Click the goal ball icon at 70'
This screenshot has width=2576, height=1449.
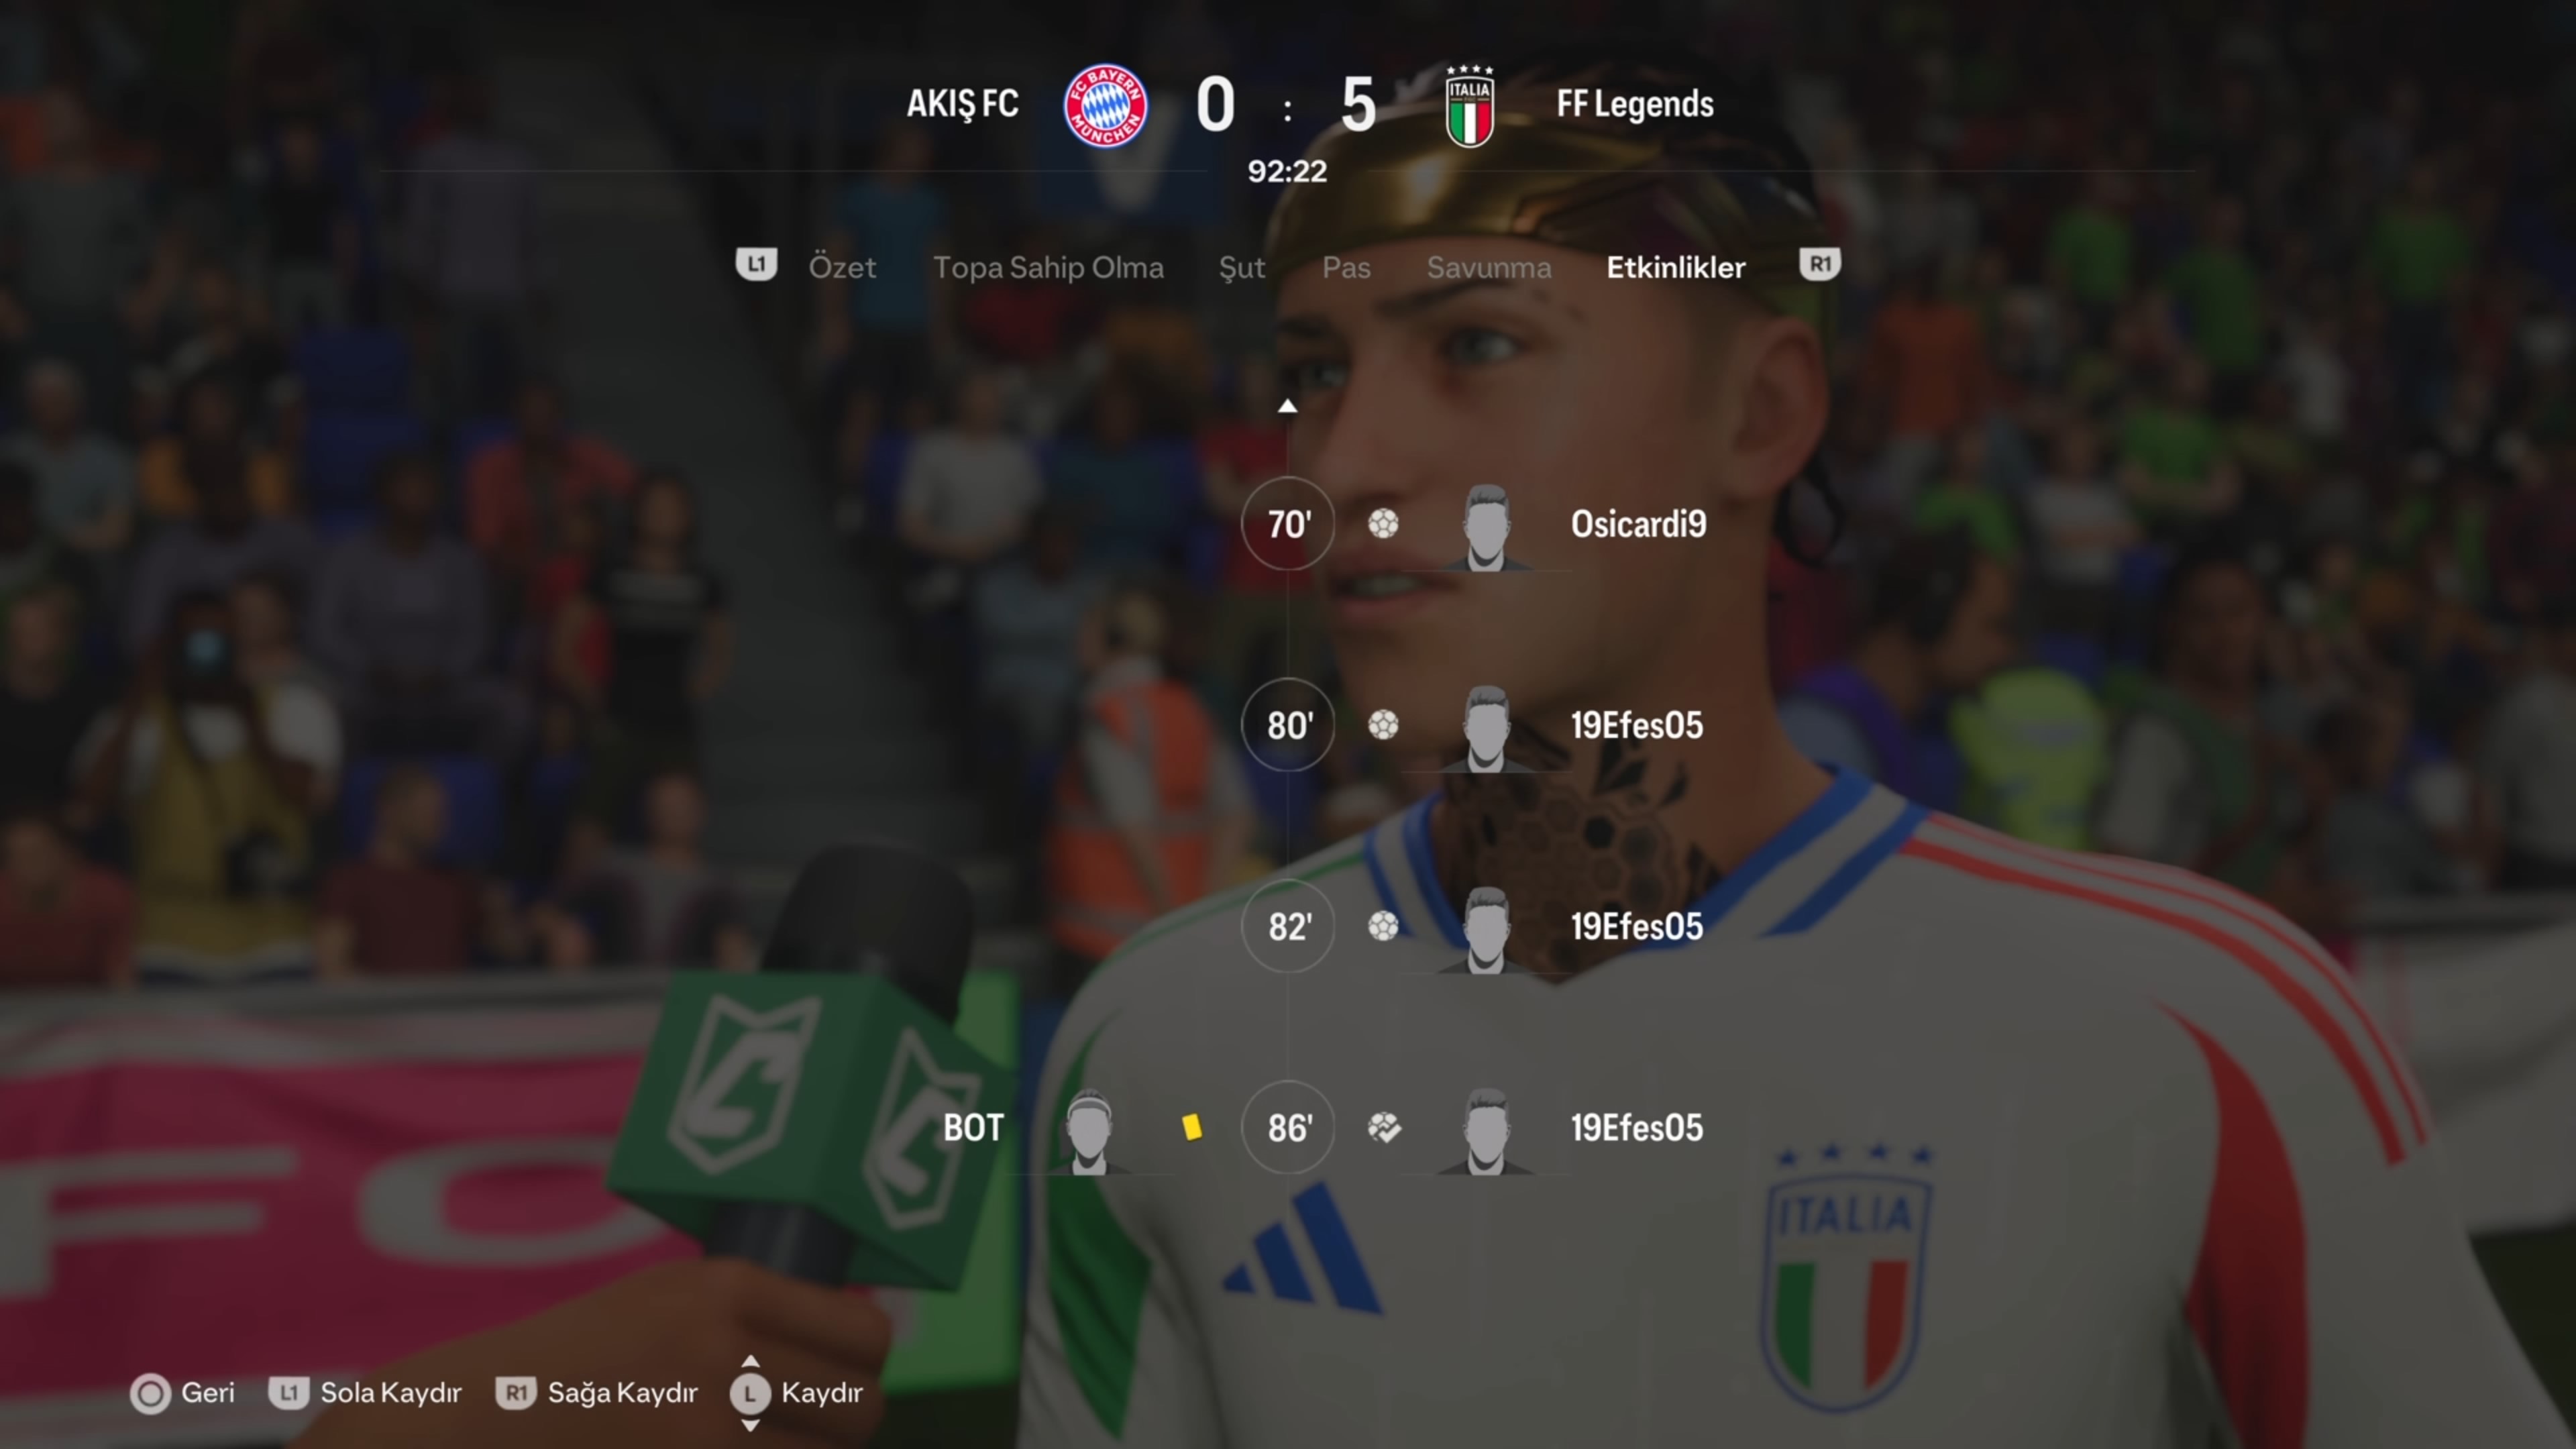point(1383,524)
